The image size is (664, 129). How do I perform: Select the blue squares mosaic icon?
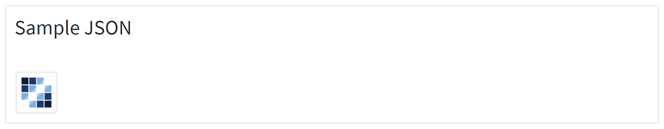tap(36, 92)
